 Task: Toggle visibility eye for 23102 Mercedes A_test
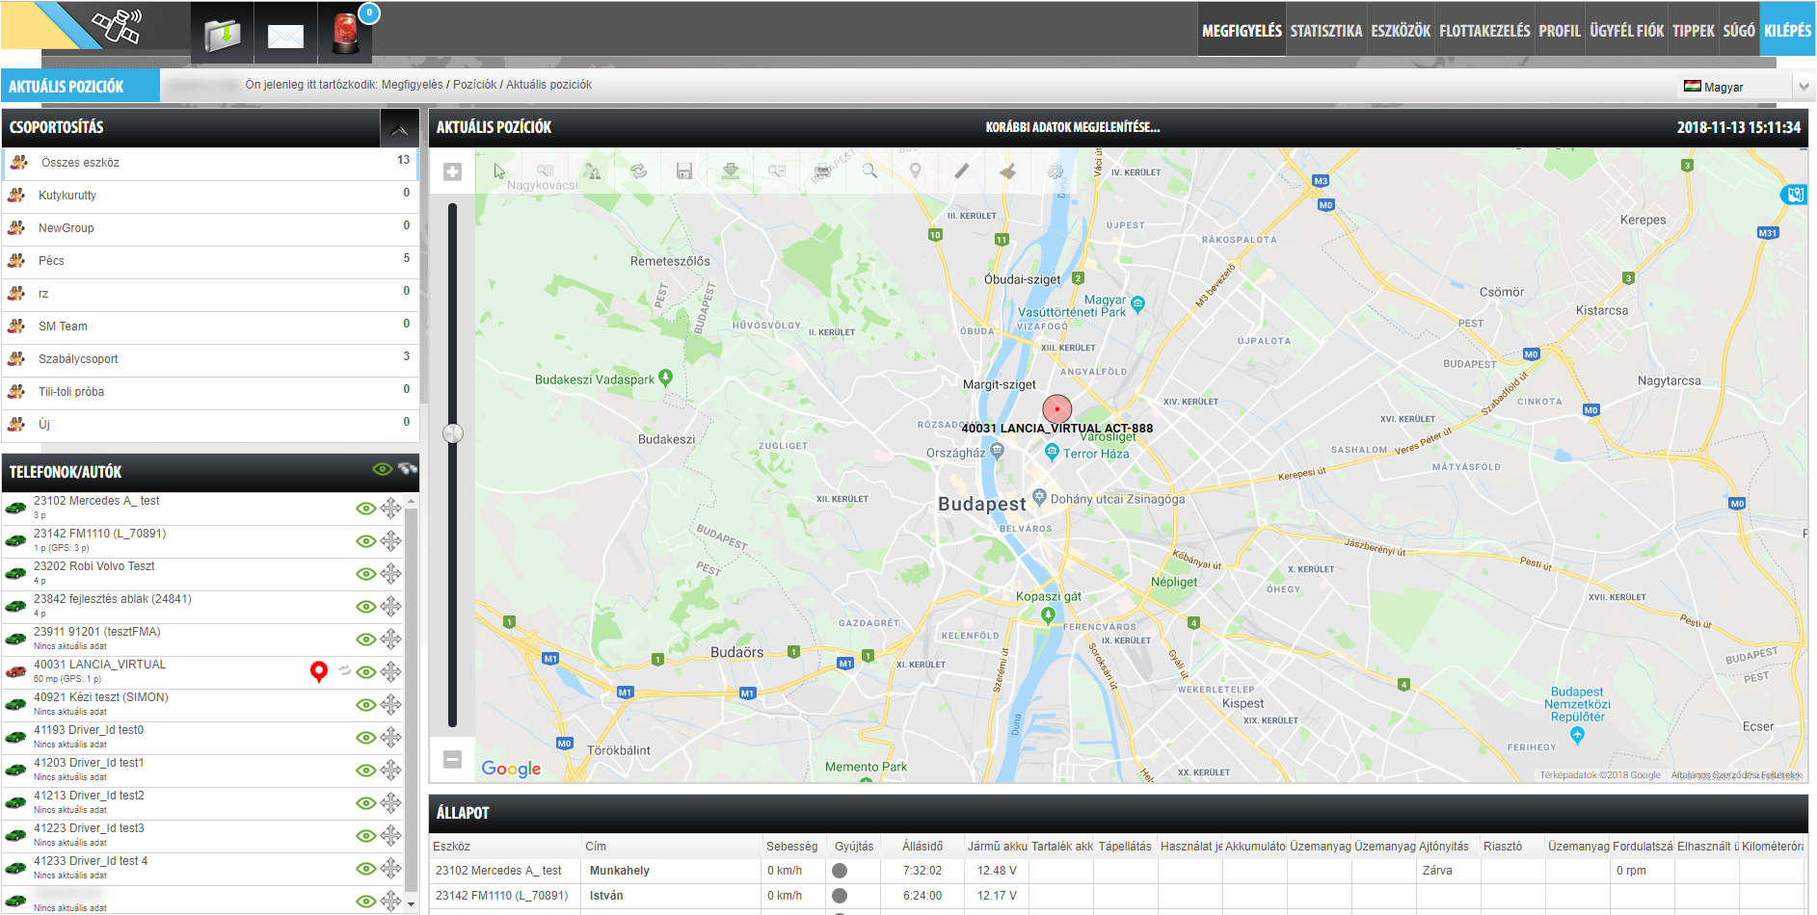pyautogui.click(x=365, y=509)
